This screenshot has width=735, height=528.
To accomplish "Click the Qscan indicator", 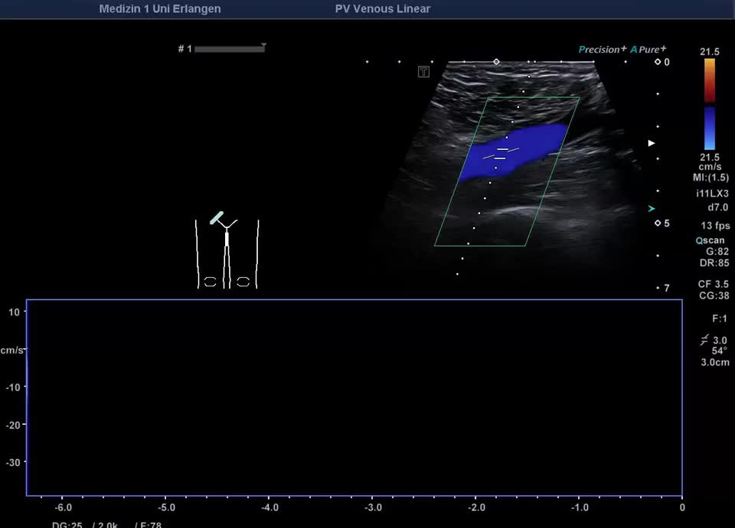I will click(x=710, y=240).
